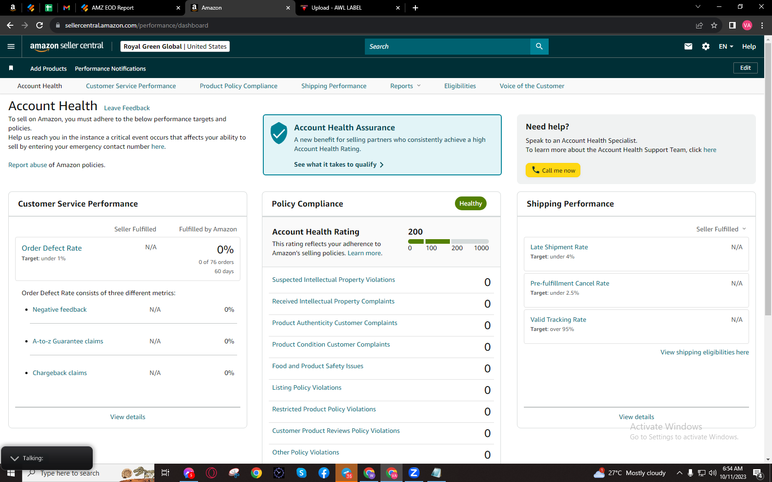Open Skype from the taskbar
The height and width of the screenshot is (482, 772).
pyautogui.click(x=301, y=473)
